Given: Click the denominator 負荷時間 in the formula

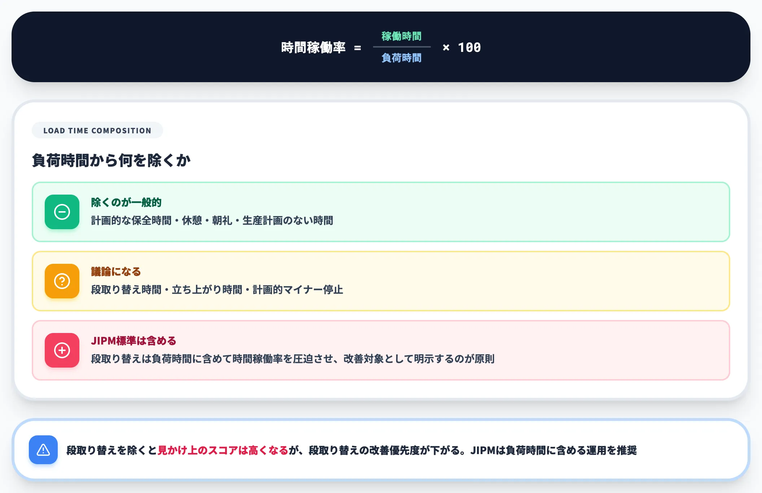Looking at the screenshot, I should tap(402, 58).
